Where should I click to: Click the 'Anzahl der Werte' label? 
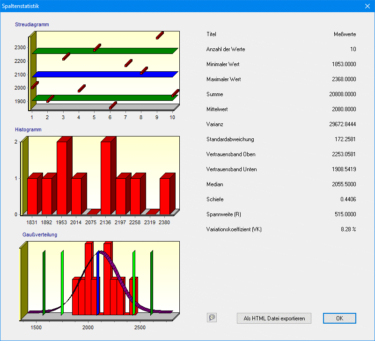coord(226,49)
